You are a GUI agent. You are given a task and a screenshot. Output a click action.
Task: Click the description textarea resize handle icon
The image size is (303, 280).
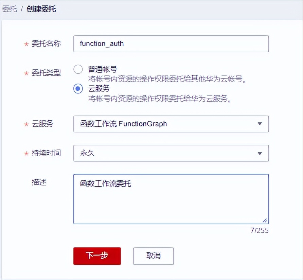[265, 220]
